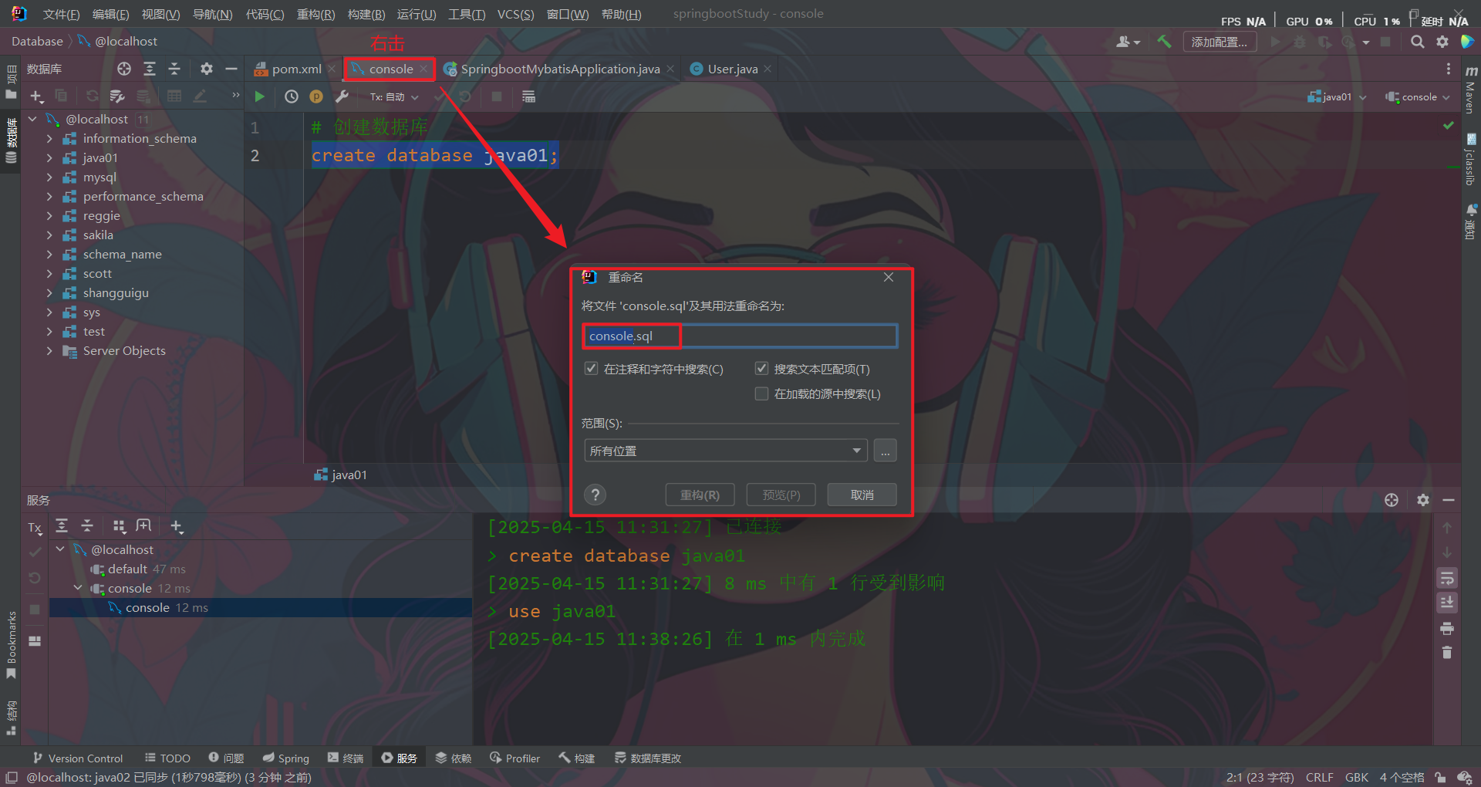Viewport: 1481px width, 787px height.
Task: Click the print icon beside console output
Action: (1447, 628)
